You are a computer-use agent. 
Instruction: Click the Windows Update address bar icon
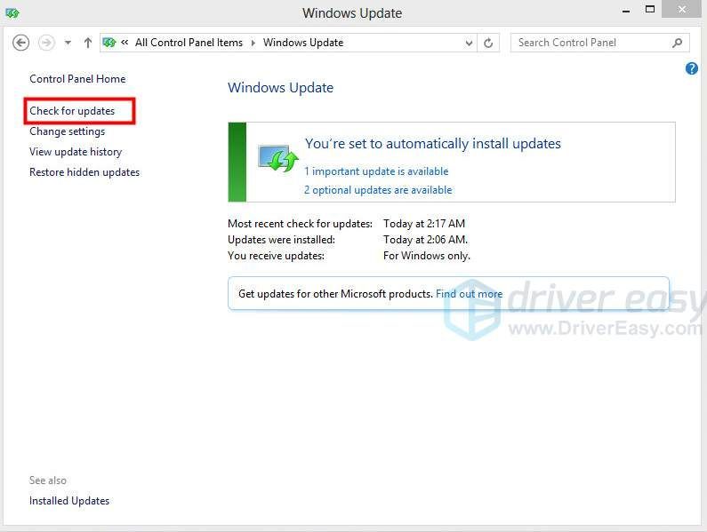click(109, 43)
